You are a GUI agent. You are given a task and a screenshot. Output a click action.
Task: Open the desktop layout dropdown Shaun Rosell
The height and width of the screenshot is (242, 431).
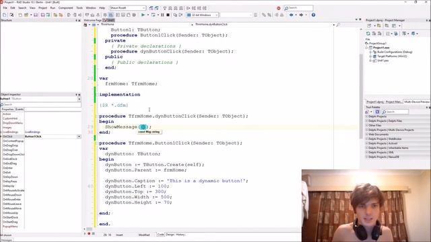click(x=127, y=8)
